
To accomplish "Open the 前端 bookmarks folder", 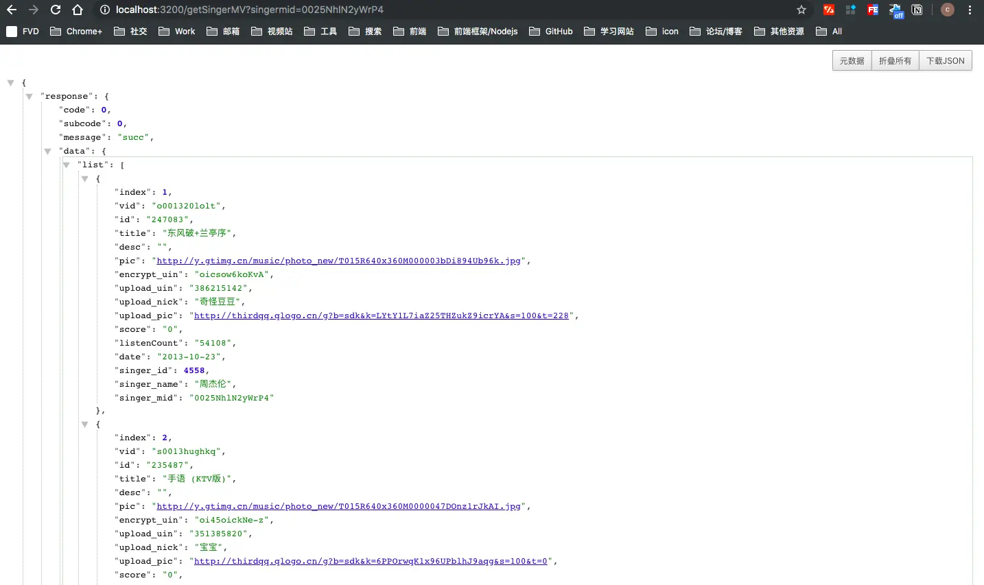I will tap(410, 31).
